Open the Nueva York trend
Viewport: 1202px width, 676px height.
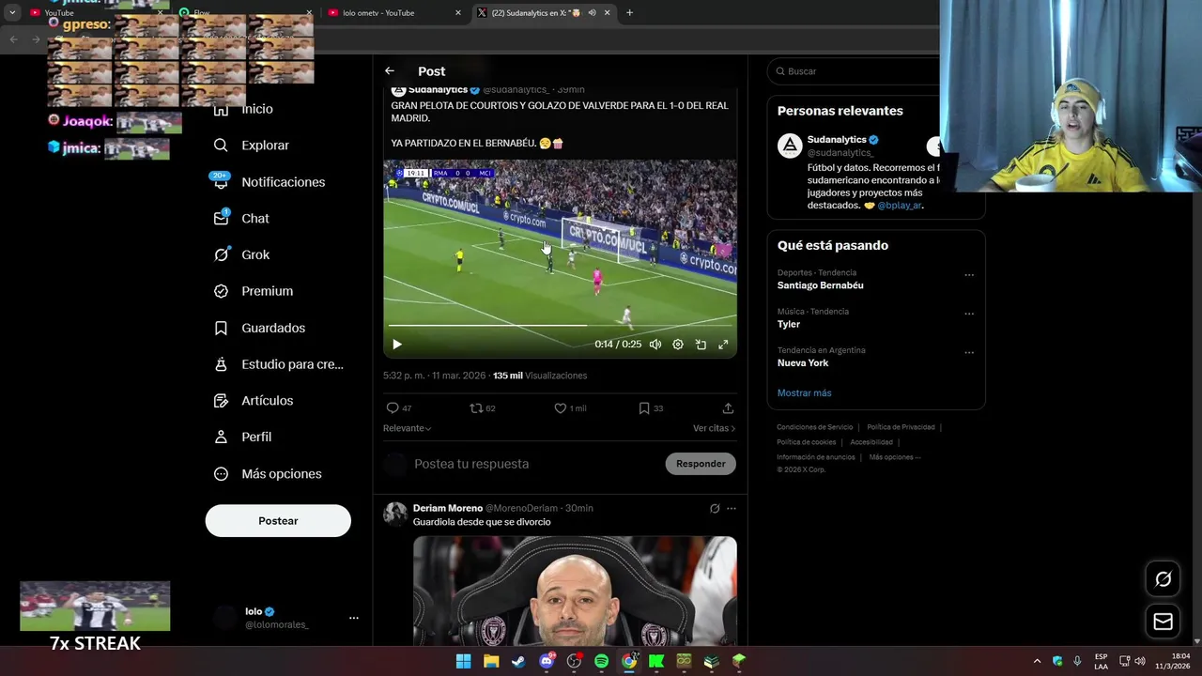(x=803, y=363)
